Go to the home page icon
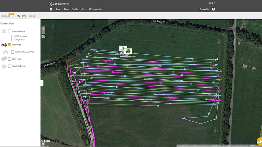The height and width of the screenshot is (147, 262). [x=51, y=9]
